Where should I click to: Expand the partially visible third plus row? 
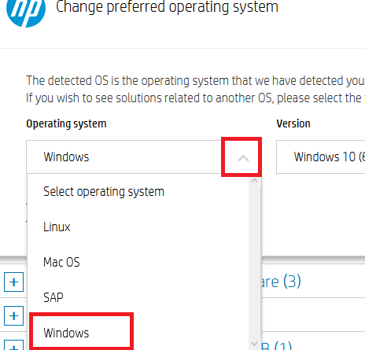(13, 345)
